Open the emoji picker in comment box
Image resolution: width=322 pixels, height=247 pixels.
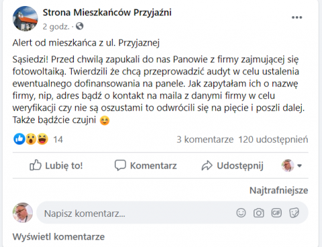pos(241,213)
